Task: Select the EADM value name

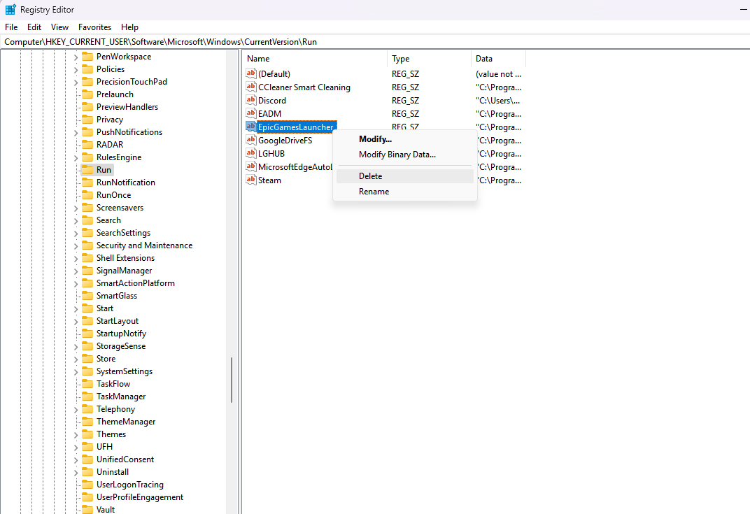Action: 270,114
